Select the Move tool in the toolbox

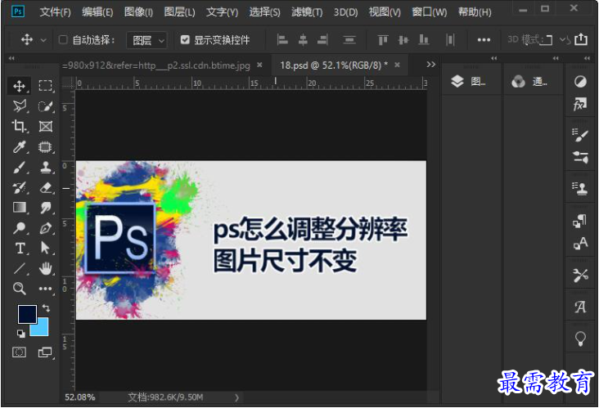coord(19,86)
